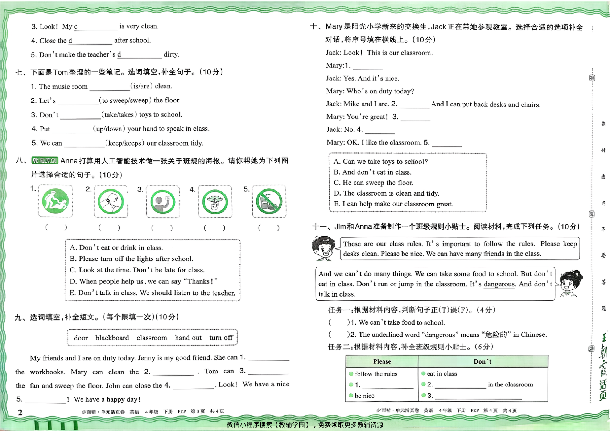Click option 'E. Don't talk in class.'
610x431 pixels.
152,293
